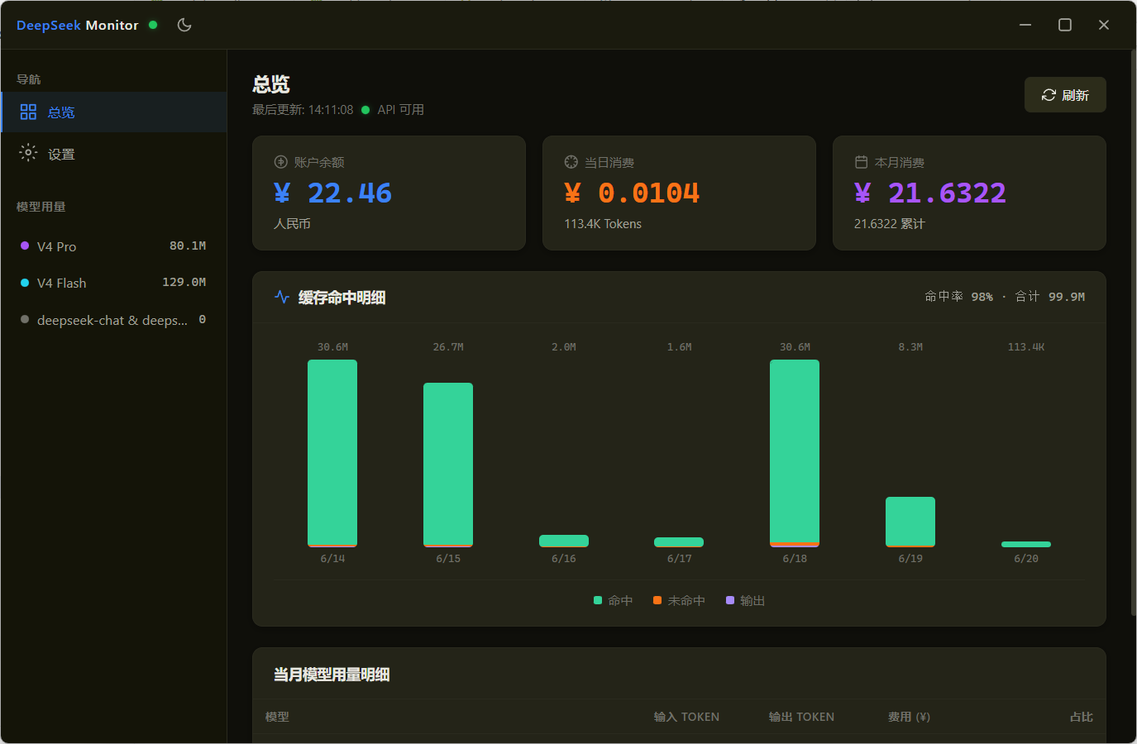1137x744 pixels.
Task: Select the V4 Pro model usage row
Action: coord(113,246)
